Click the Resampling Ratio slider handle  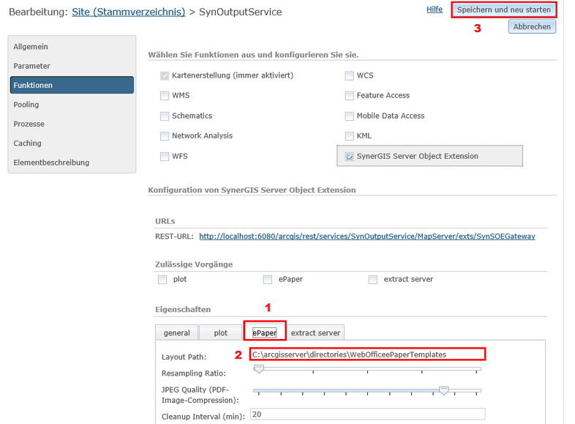coord(258,369)
